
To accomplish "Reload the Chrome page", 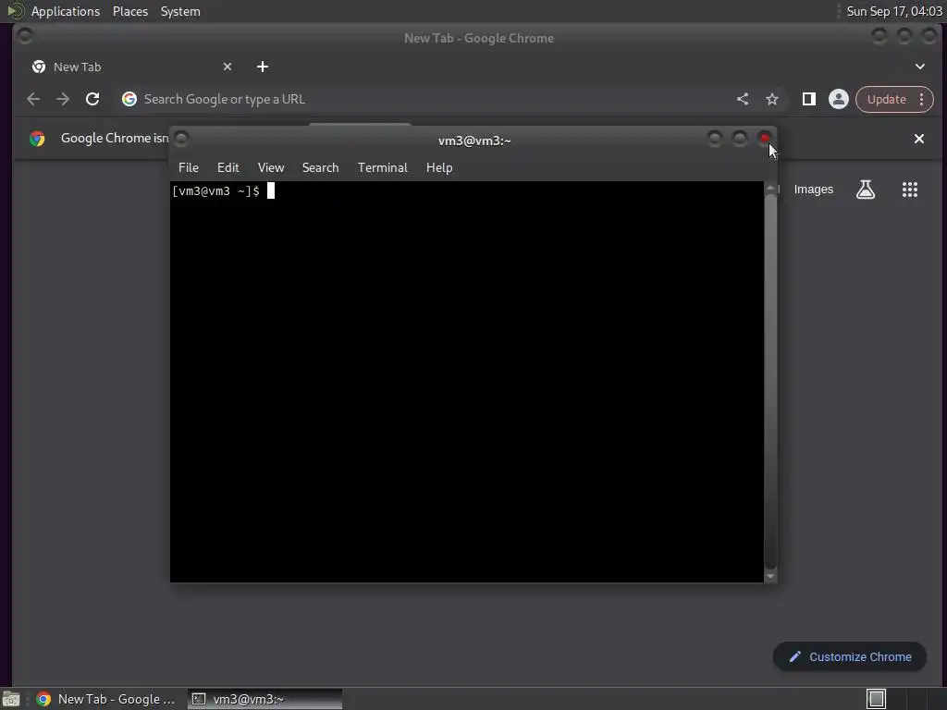I will coord(92,99).
